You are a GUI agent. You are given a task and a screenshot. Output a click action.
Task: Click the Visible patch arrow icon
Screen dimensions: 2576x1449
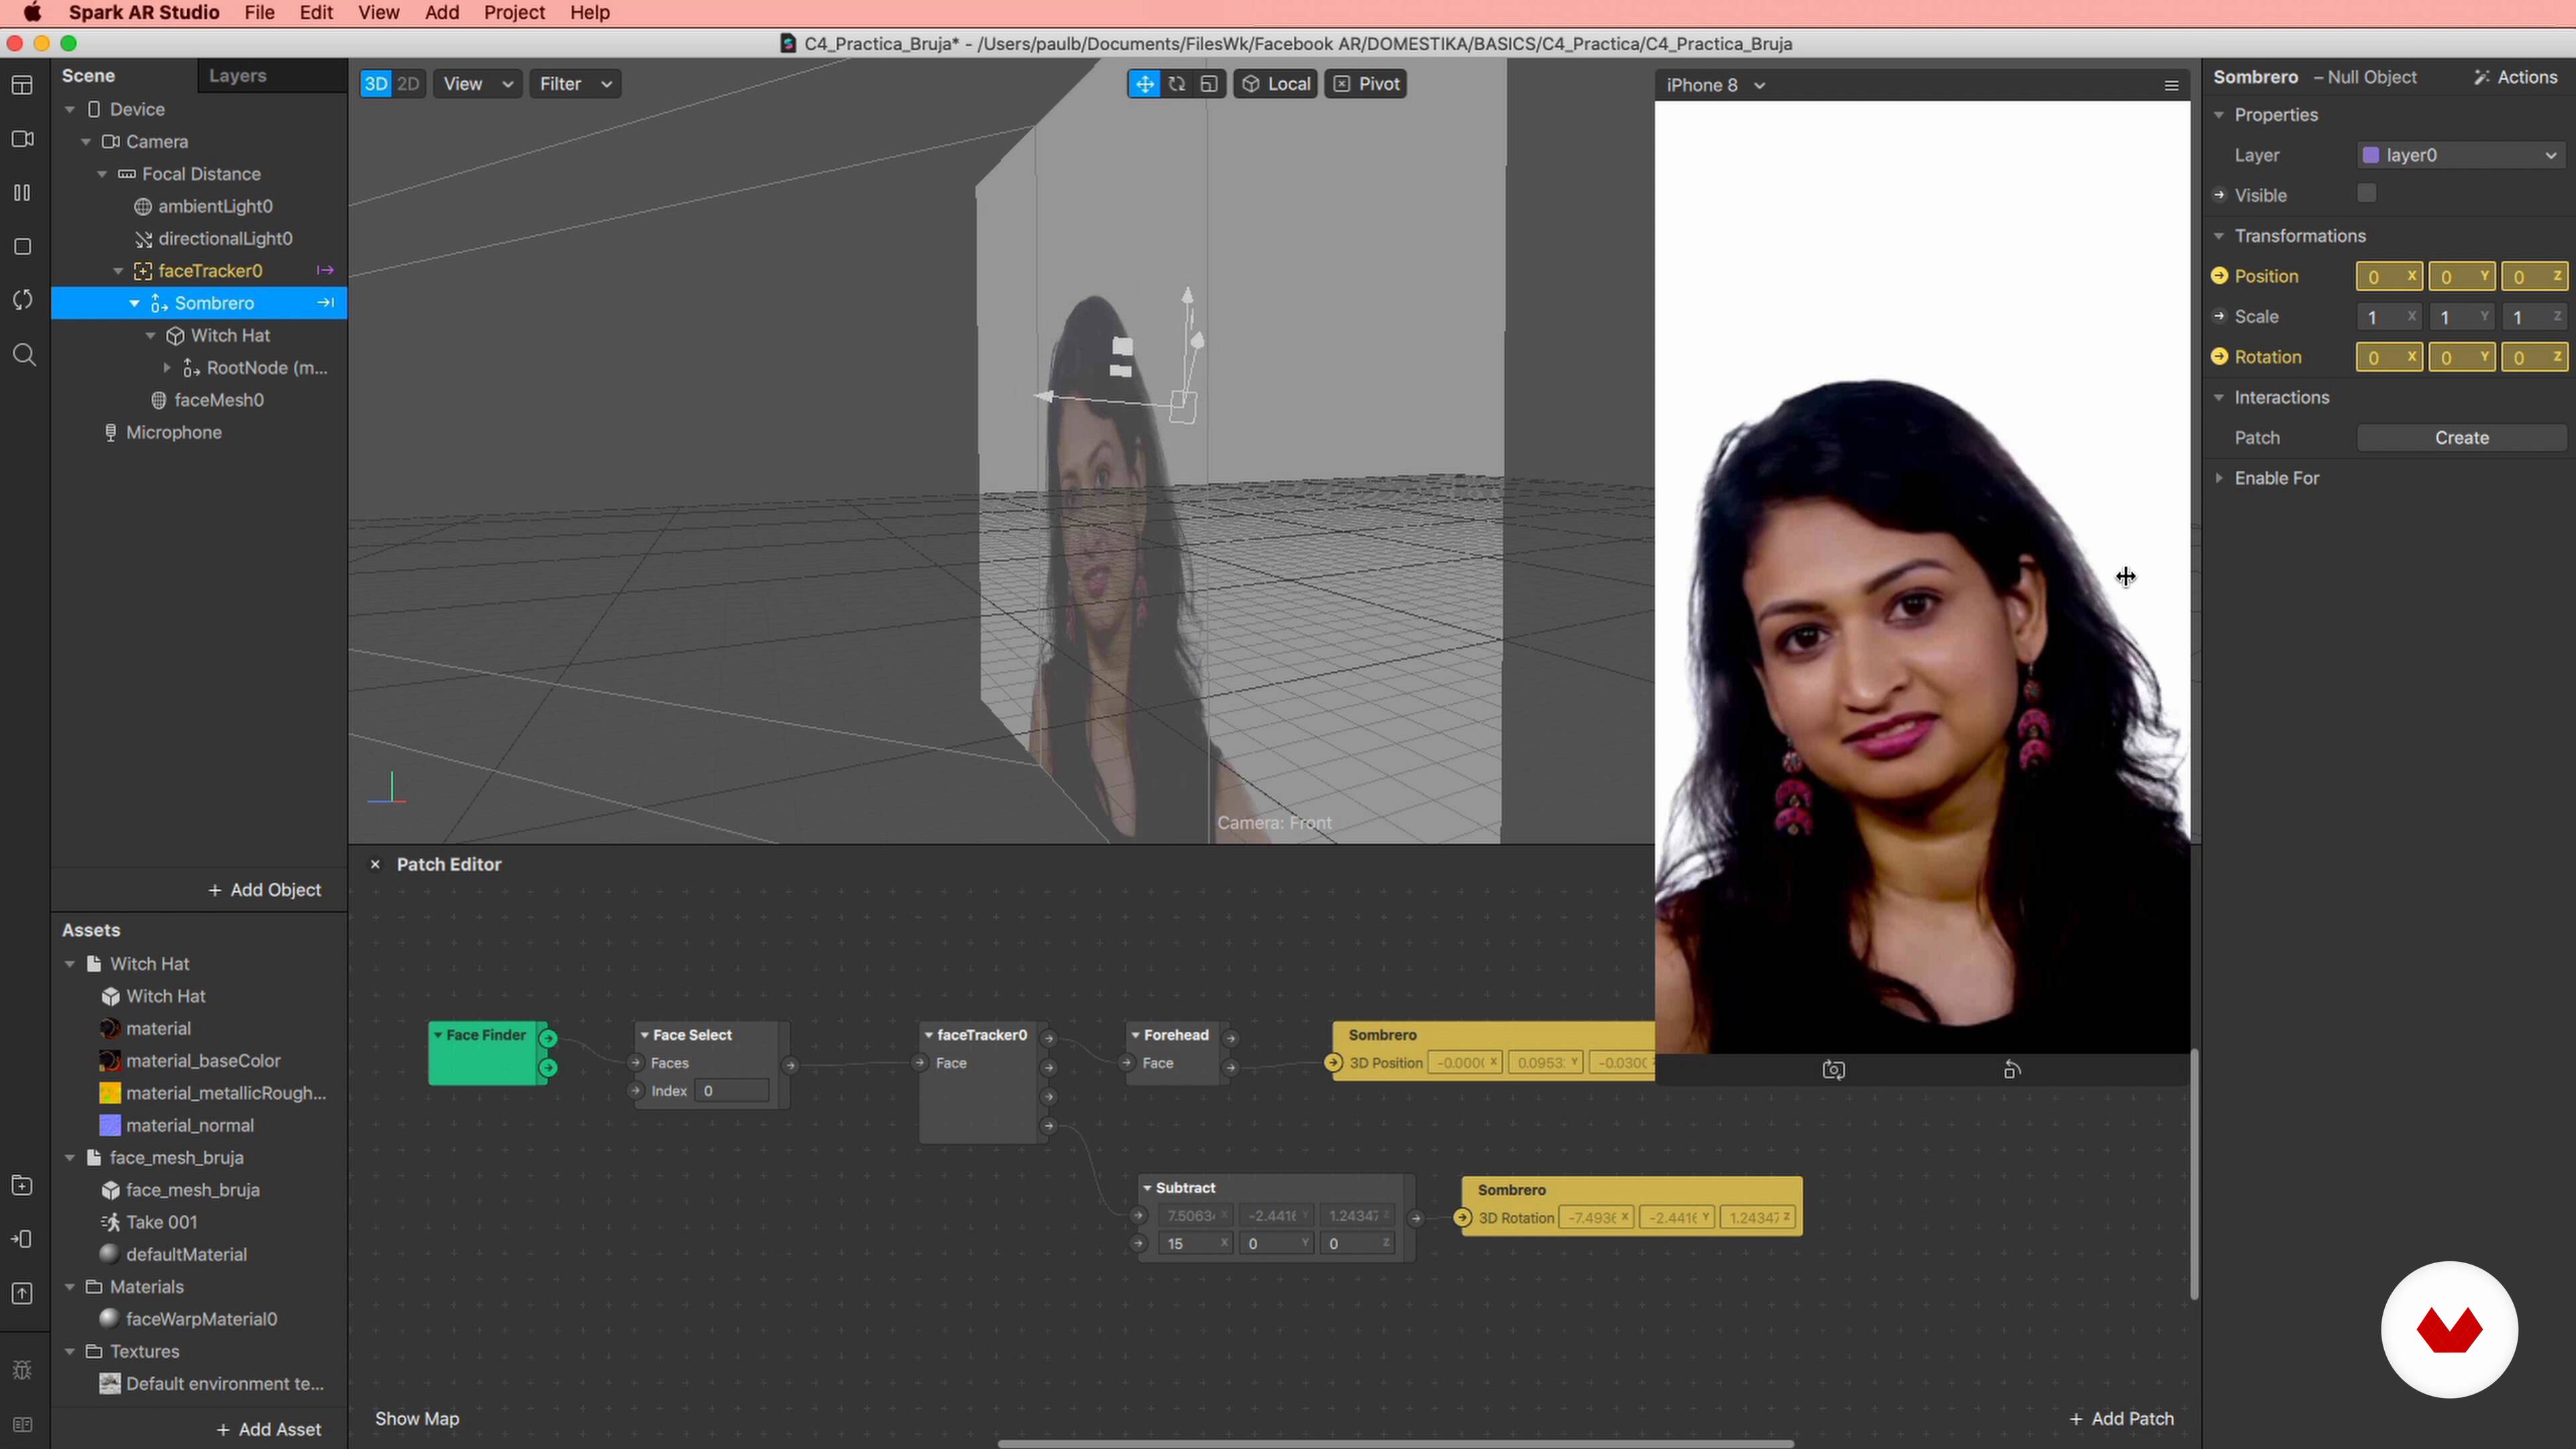[x=2219, y=195]
